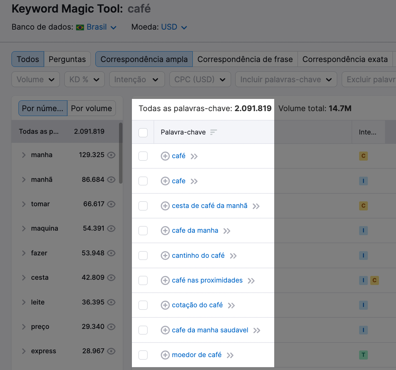Click the add icon beside cotação do café

165,305
